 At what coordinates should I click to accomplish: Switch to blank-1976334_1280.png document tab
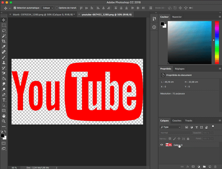tap(44, 15)
